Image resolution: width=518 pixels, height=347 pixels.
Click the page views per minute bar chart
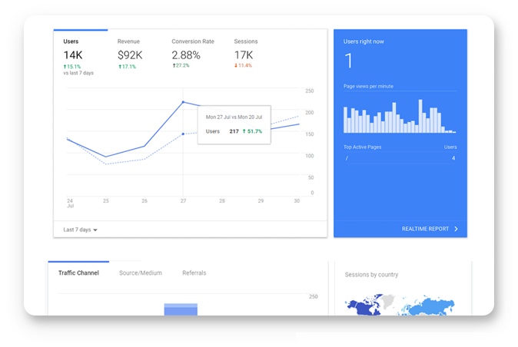pos(399,117)
